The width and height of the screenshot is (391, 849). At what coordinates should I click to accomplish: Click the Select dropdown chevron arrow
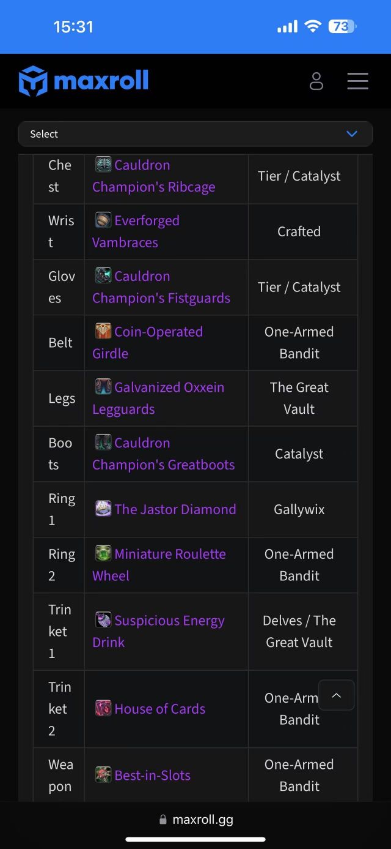352,134
